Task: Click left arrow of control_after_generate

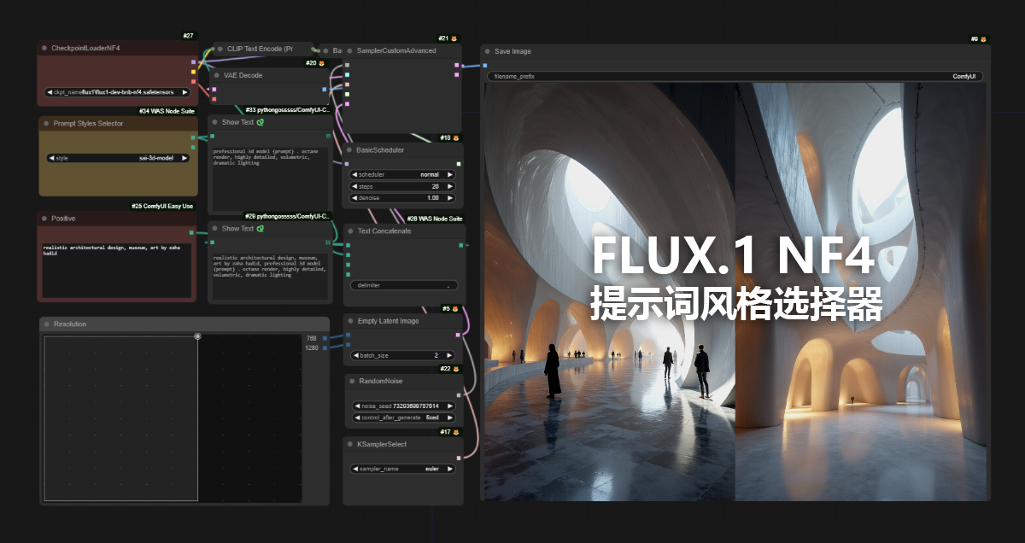Action: (355, 417)
